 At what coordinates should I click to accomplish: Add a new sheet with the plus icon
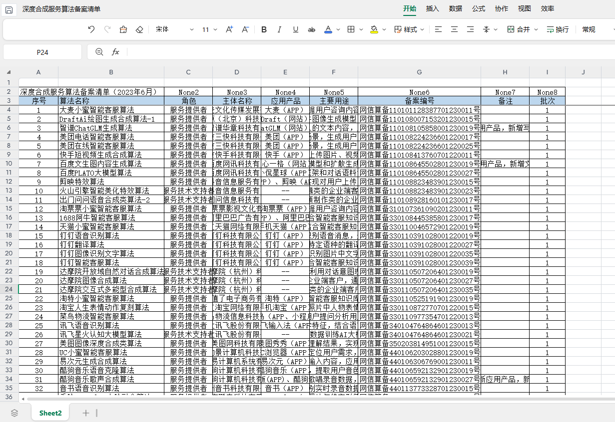click(86, 413)
